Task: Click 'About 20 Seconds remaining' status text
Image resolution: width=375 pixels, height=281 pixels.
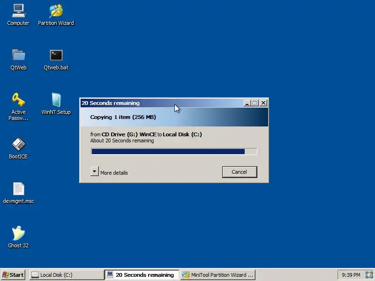Action: click(x=122, y=140)
